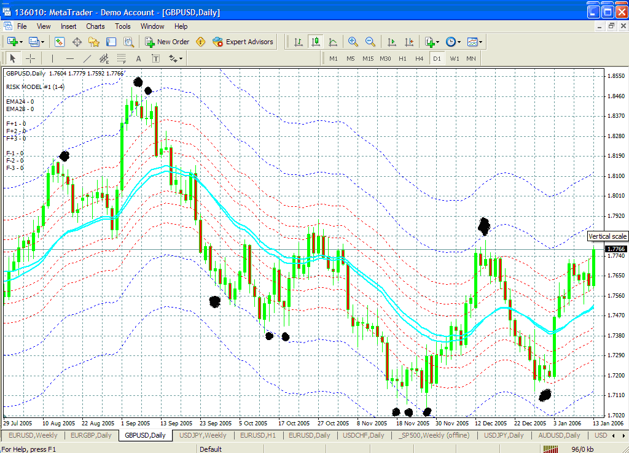The image size is (629, 453).
Task: Open the Charts menu
Action: point(95,26)
